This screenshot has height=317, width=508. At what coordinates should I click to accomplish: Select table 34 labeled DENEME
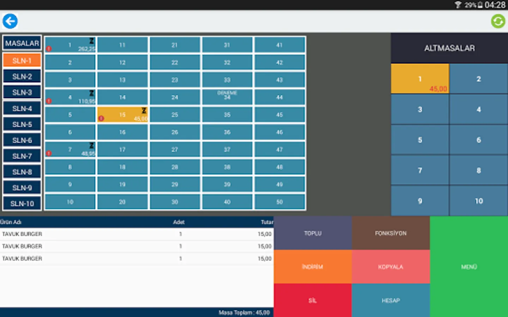227,97
